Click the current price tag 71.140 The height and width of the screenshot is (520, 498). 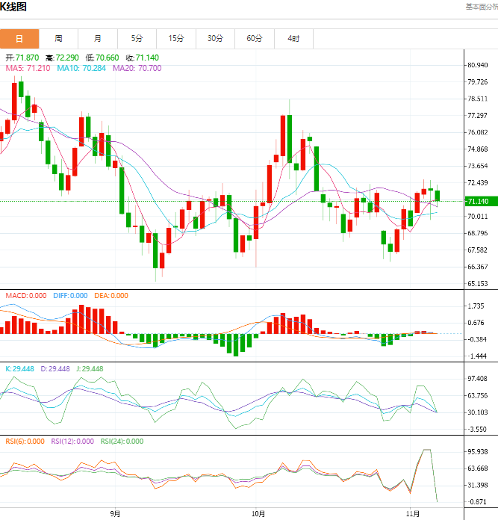coord(478,202)
